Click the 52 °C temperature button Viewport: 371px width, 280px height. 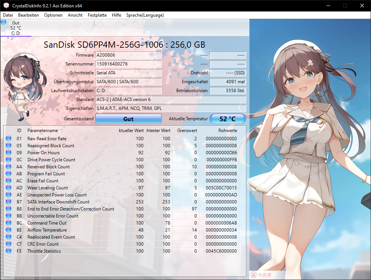pos(228,119)
